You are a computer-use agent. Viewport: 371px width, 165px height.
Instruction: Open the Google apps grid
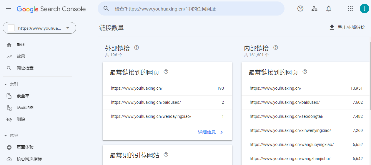[350, 8]
